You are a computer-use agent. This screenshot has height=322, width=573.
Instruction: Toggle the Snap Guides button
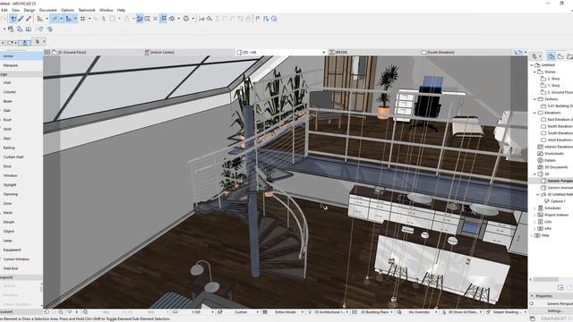(68, 18)
